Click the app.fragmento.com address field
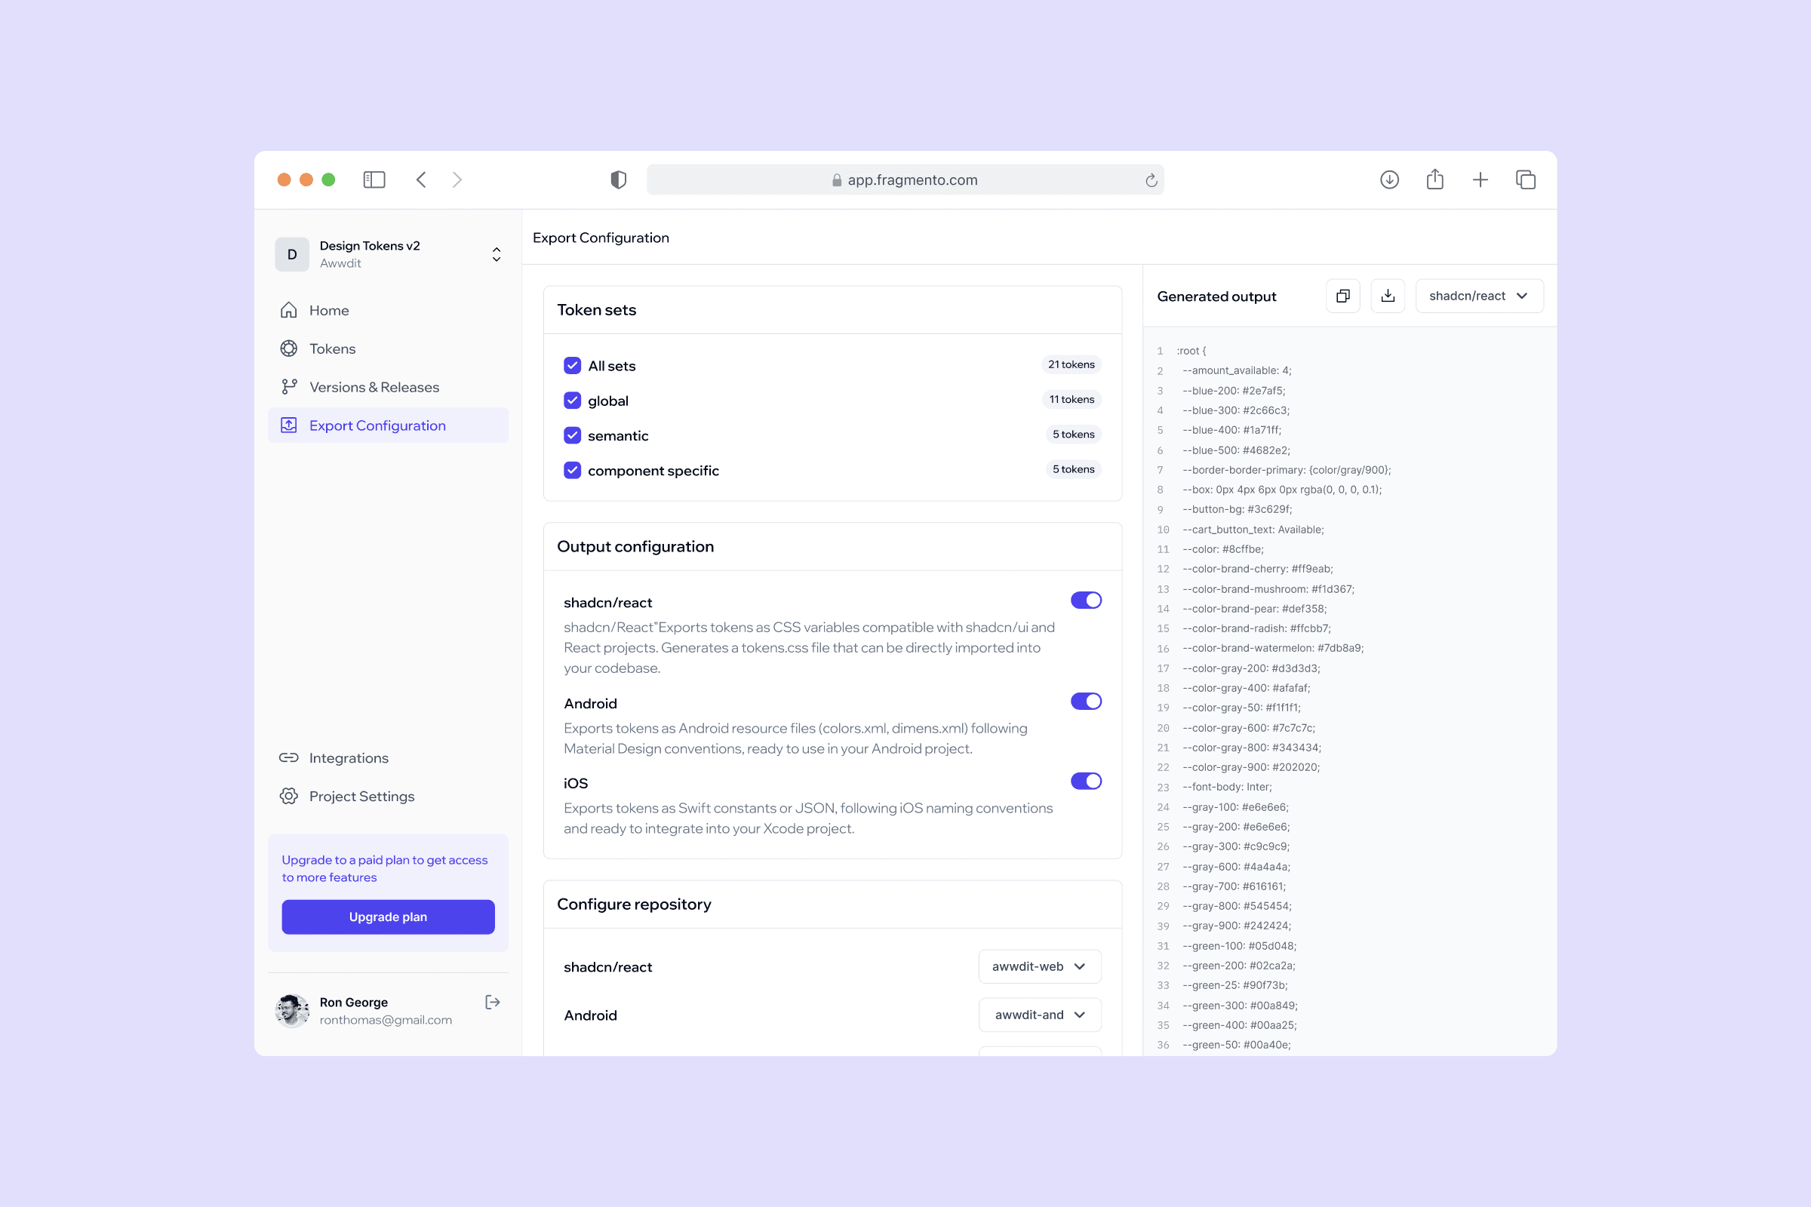Screen dimensions: 1811x1207 coord(905,180)
